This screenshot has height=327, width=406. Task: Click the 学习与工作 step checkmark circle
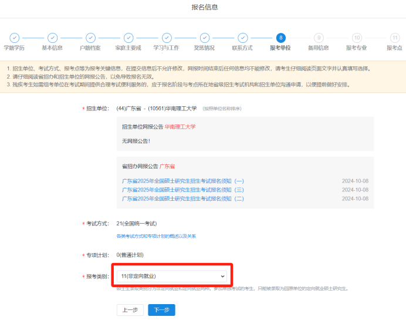(x=167, y=38)
